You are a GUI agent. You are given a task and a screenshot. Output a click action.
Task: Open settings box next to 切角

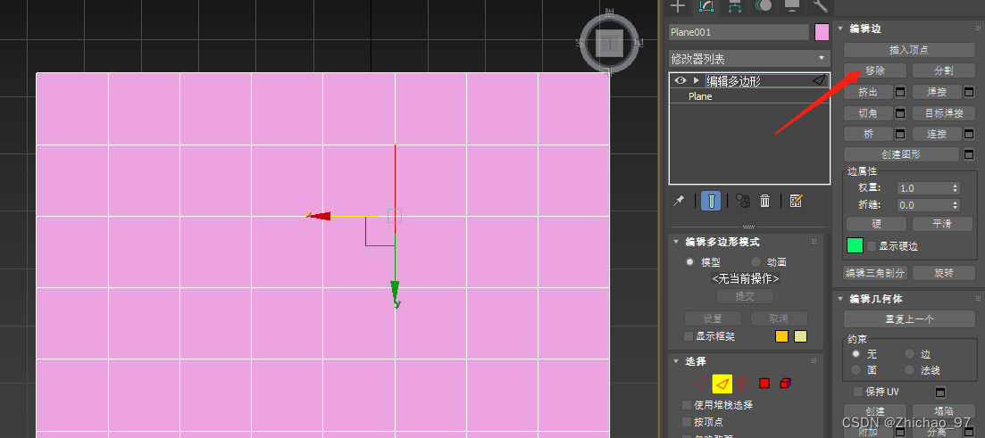click(x=900, y=113)
